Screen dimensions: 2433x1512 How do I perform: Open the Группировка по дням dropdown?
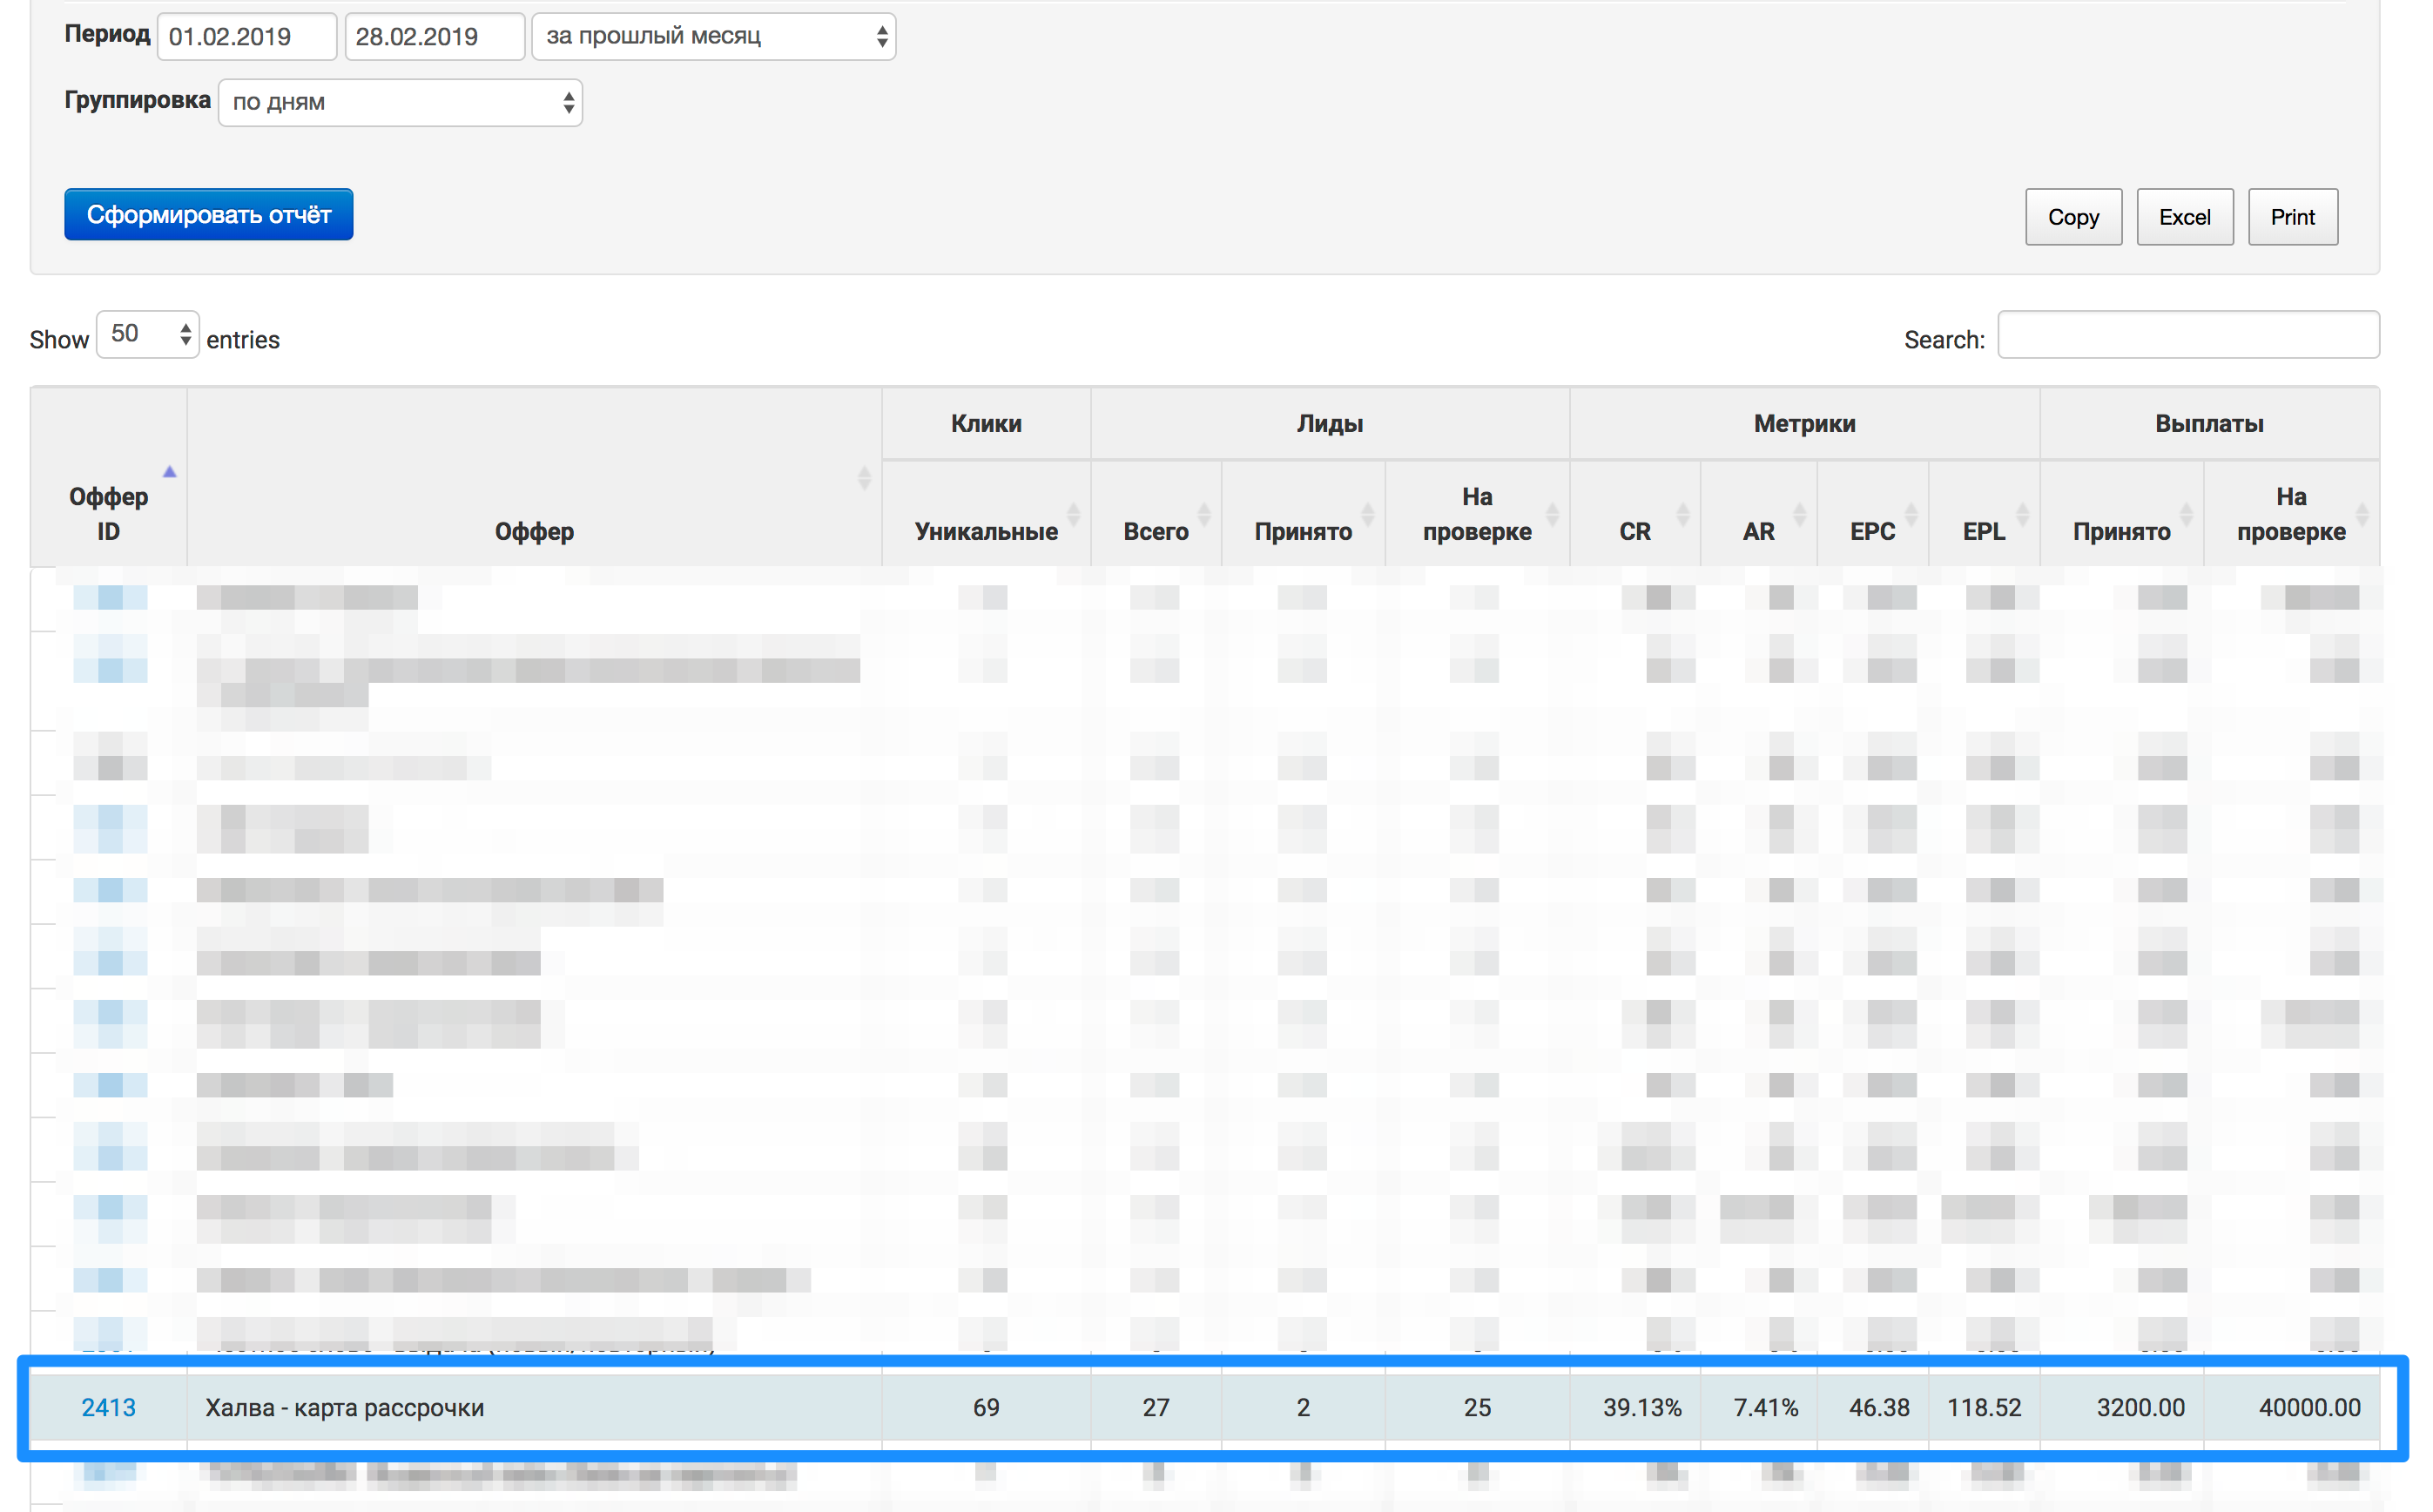point(400,103)
